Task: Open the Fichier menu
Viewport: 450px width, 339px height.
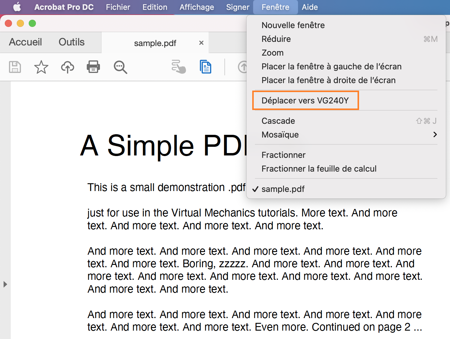Action: [x=118, y=7]
